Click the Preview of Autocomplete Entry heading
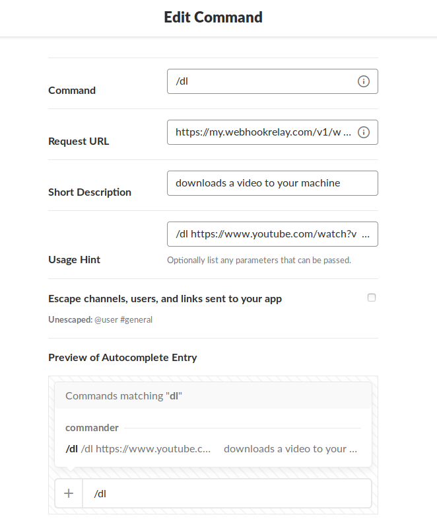Screen dimensions: 437x529 click(122, 357)
